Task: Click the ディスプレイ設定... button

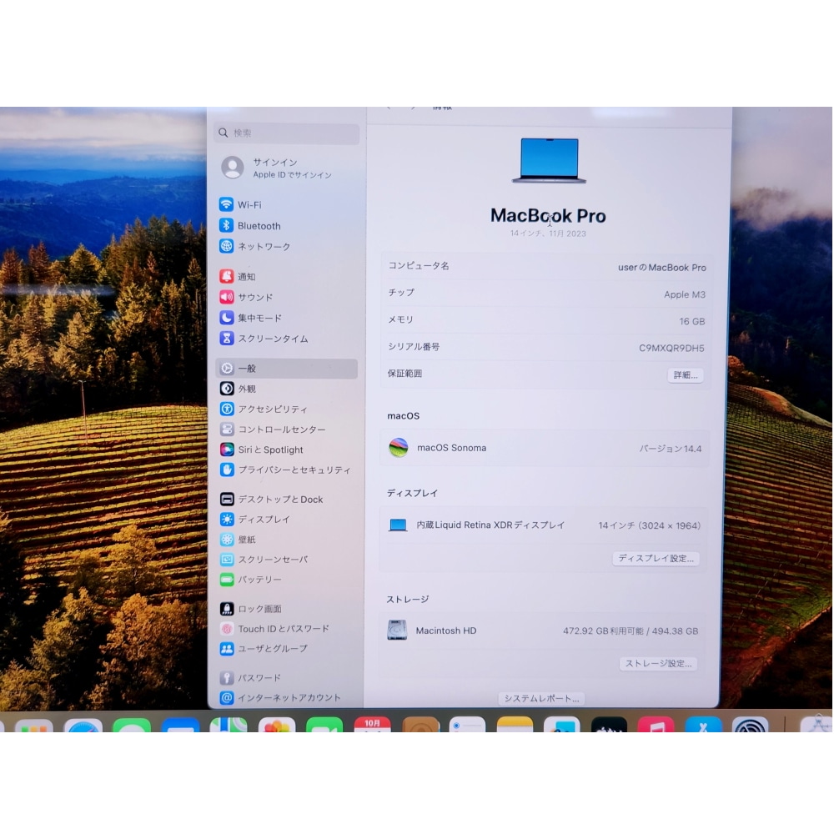Action: [656, 559]
